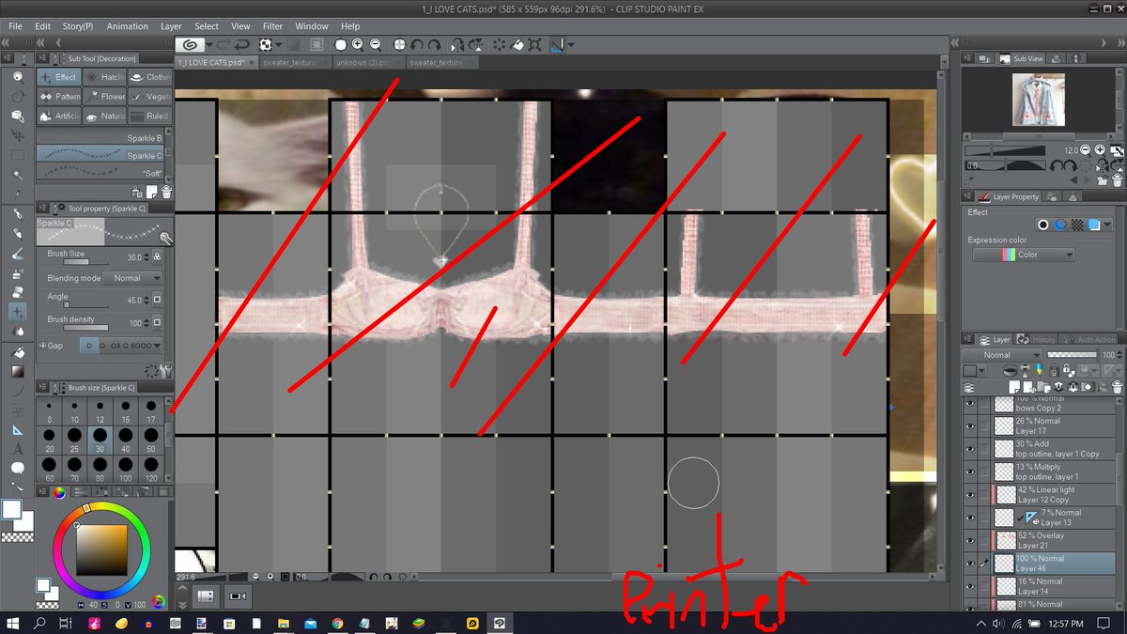Toggle visibility of Layer 13
This screenshot has width=1127, height=634.
tap(970, 518)
